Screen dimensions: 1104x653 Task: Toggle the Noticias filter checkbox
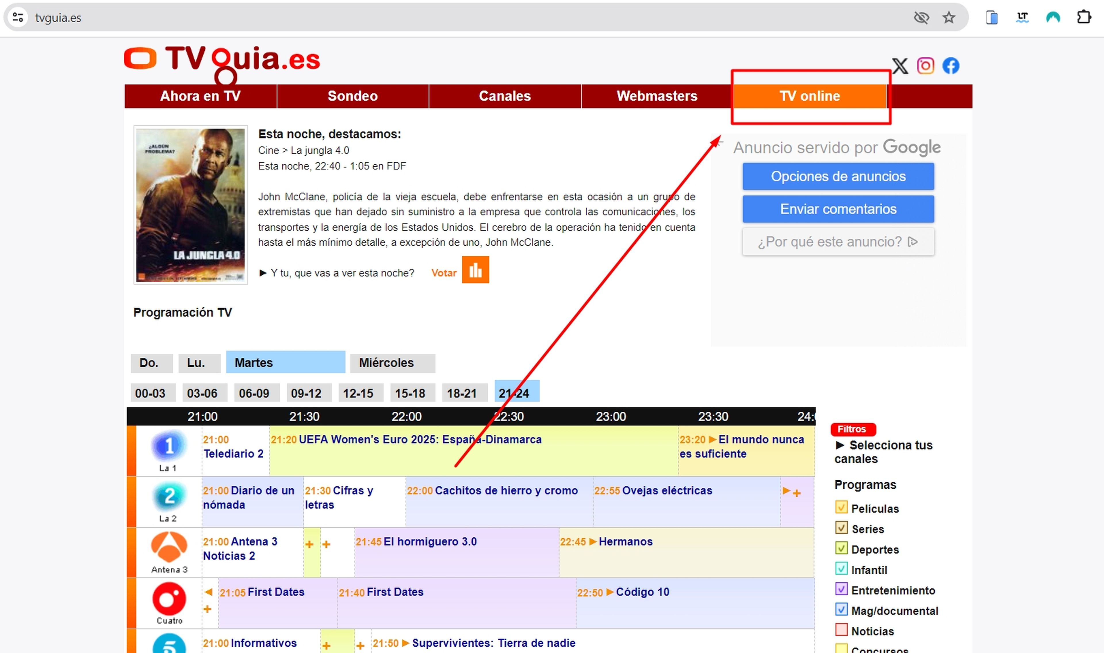[841, 630]
